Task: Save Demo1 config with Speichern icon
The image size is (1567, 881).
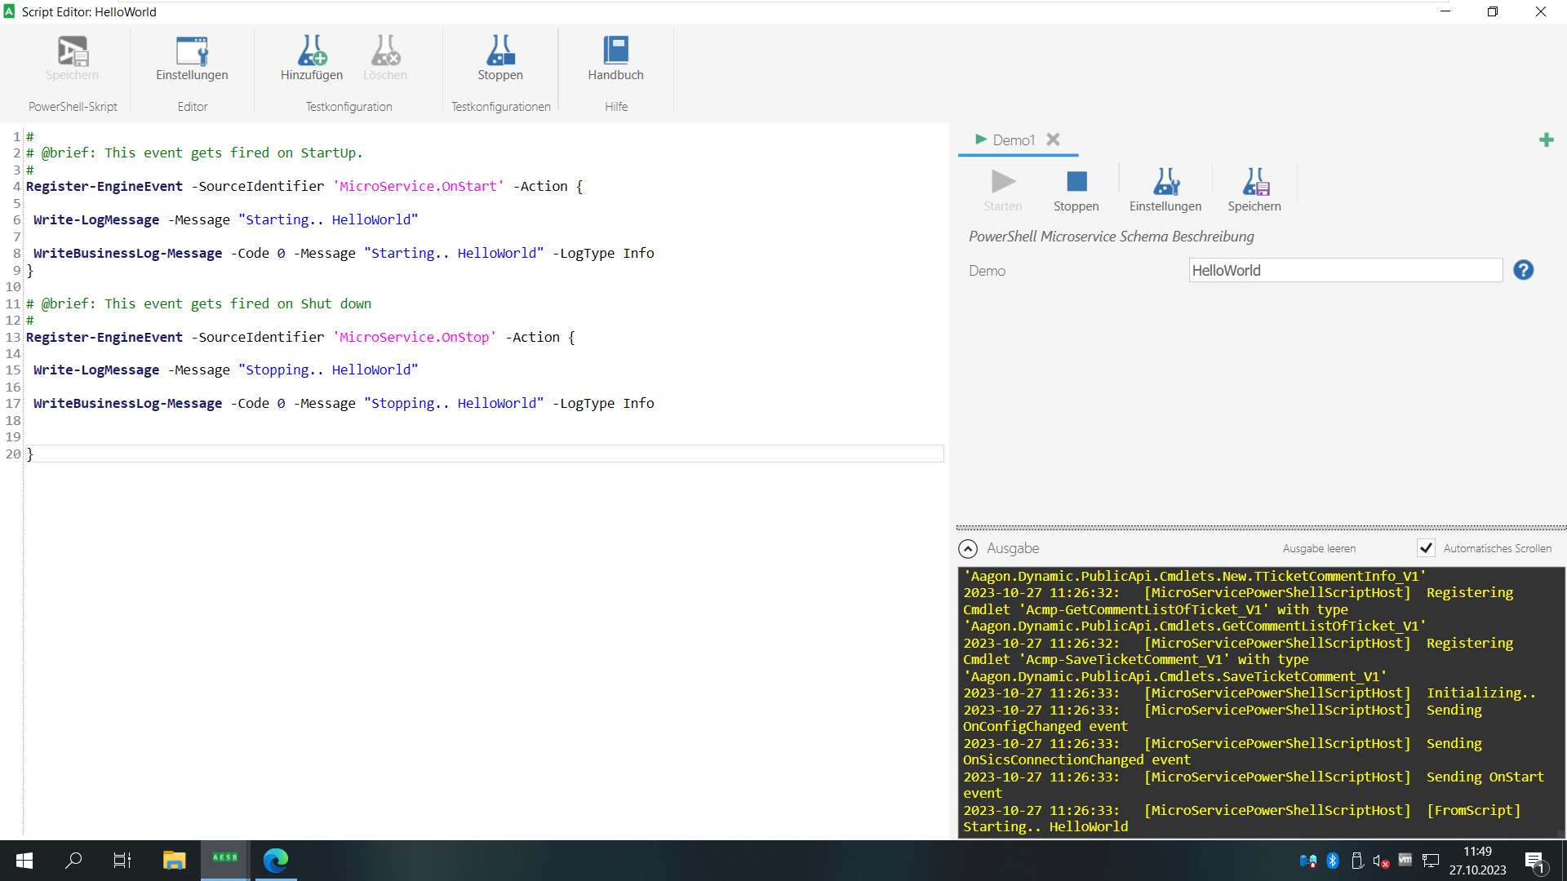Action: [1254, 182]
